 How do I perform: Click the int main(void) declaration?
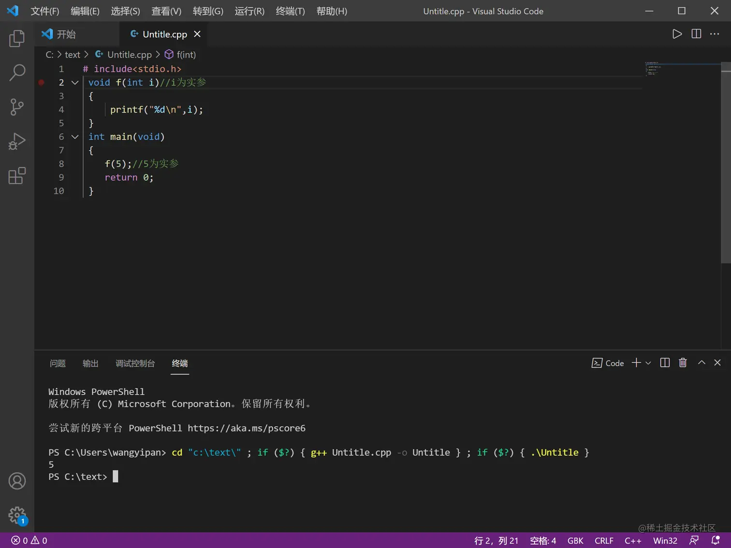coord(127,137)
